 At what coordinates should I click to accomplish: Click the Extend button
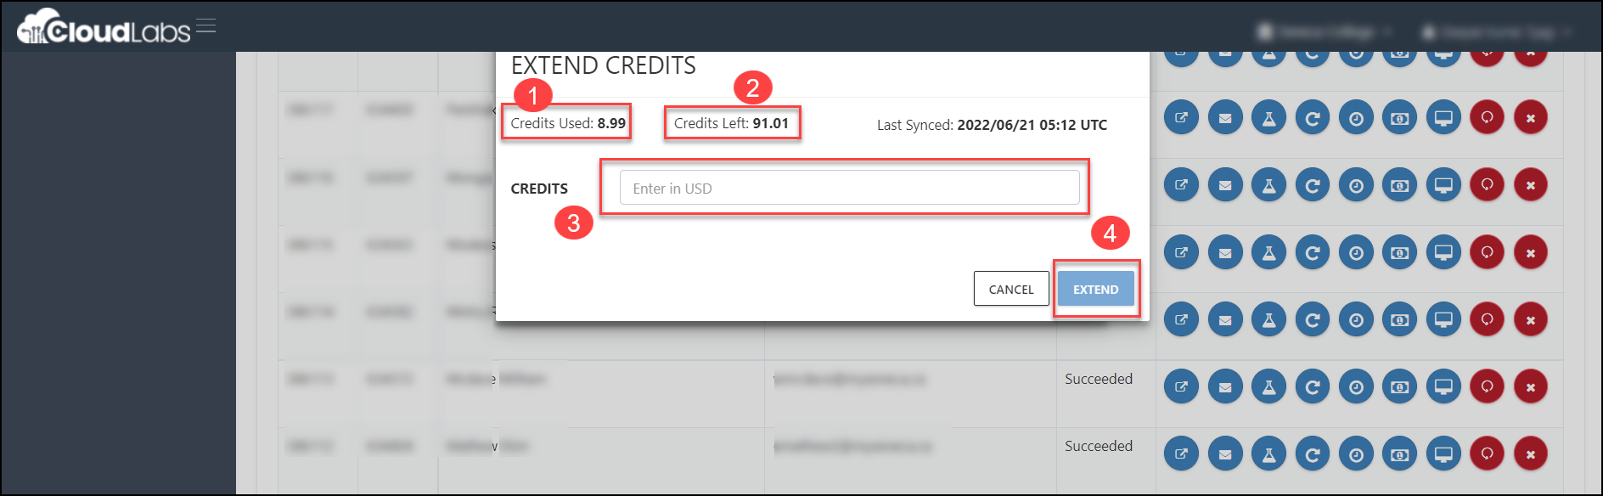point(1095,289)
